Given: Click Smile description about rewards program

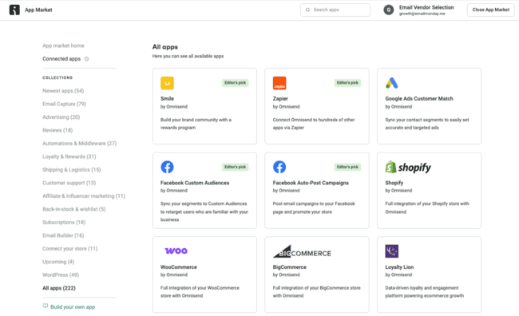Looking at the screenshot, I should [196, 124].
